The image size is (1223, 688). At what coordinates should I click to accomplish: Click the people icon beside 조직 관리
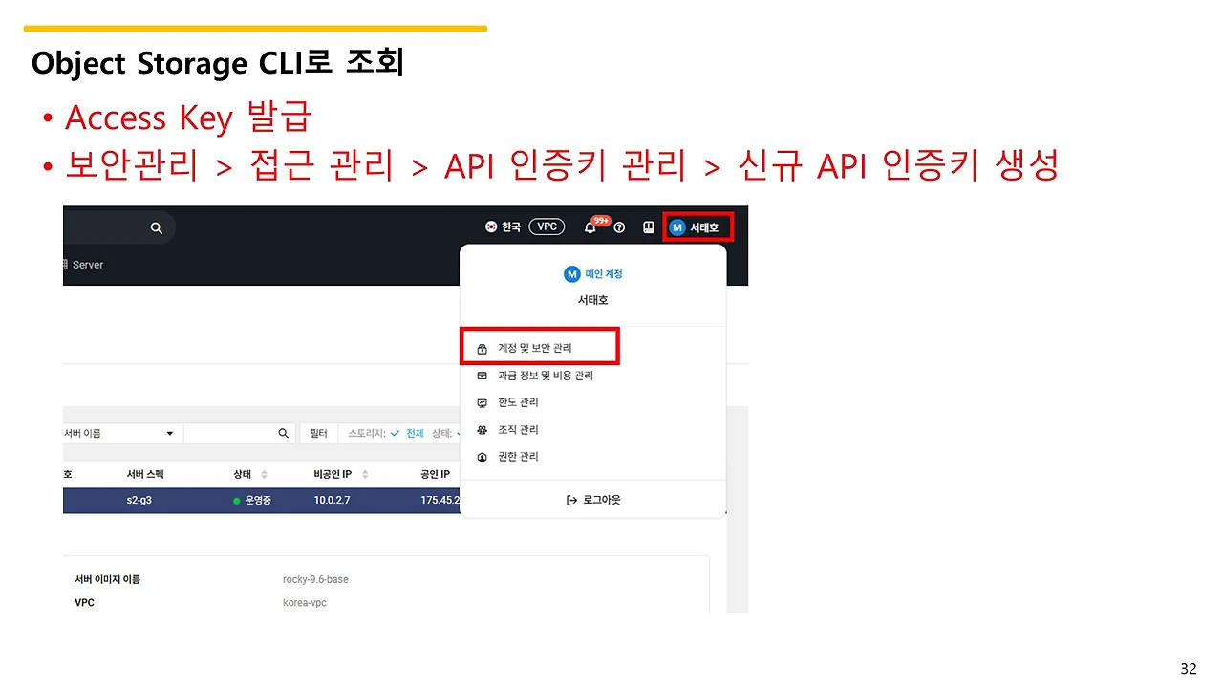tap(482, 430)
